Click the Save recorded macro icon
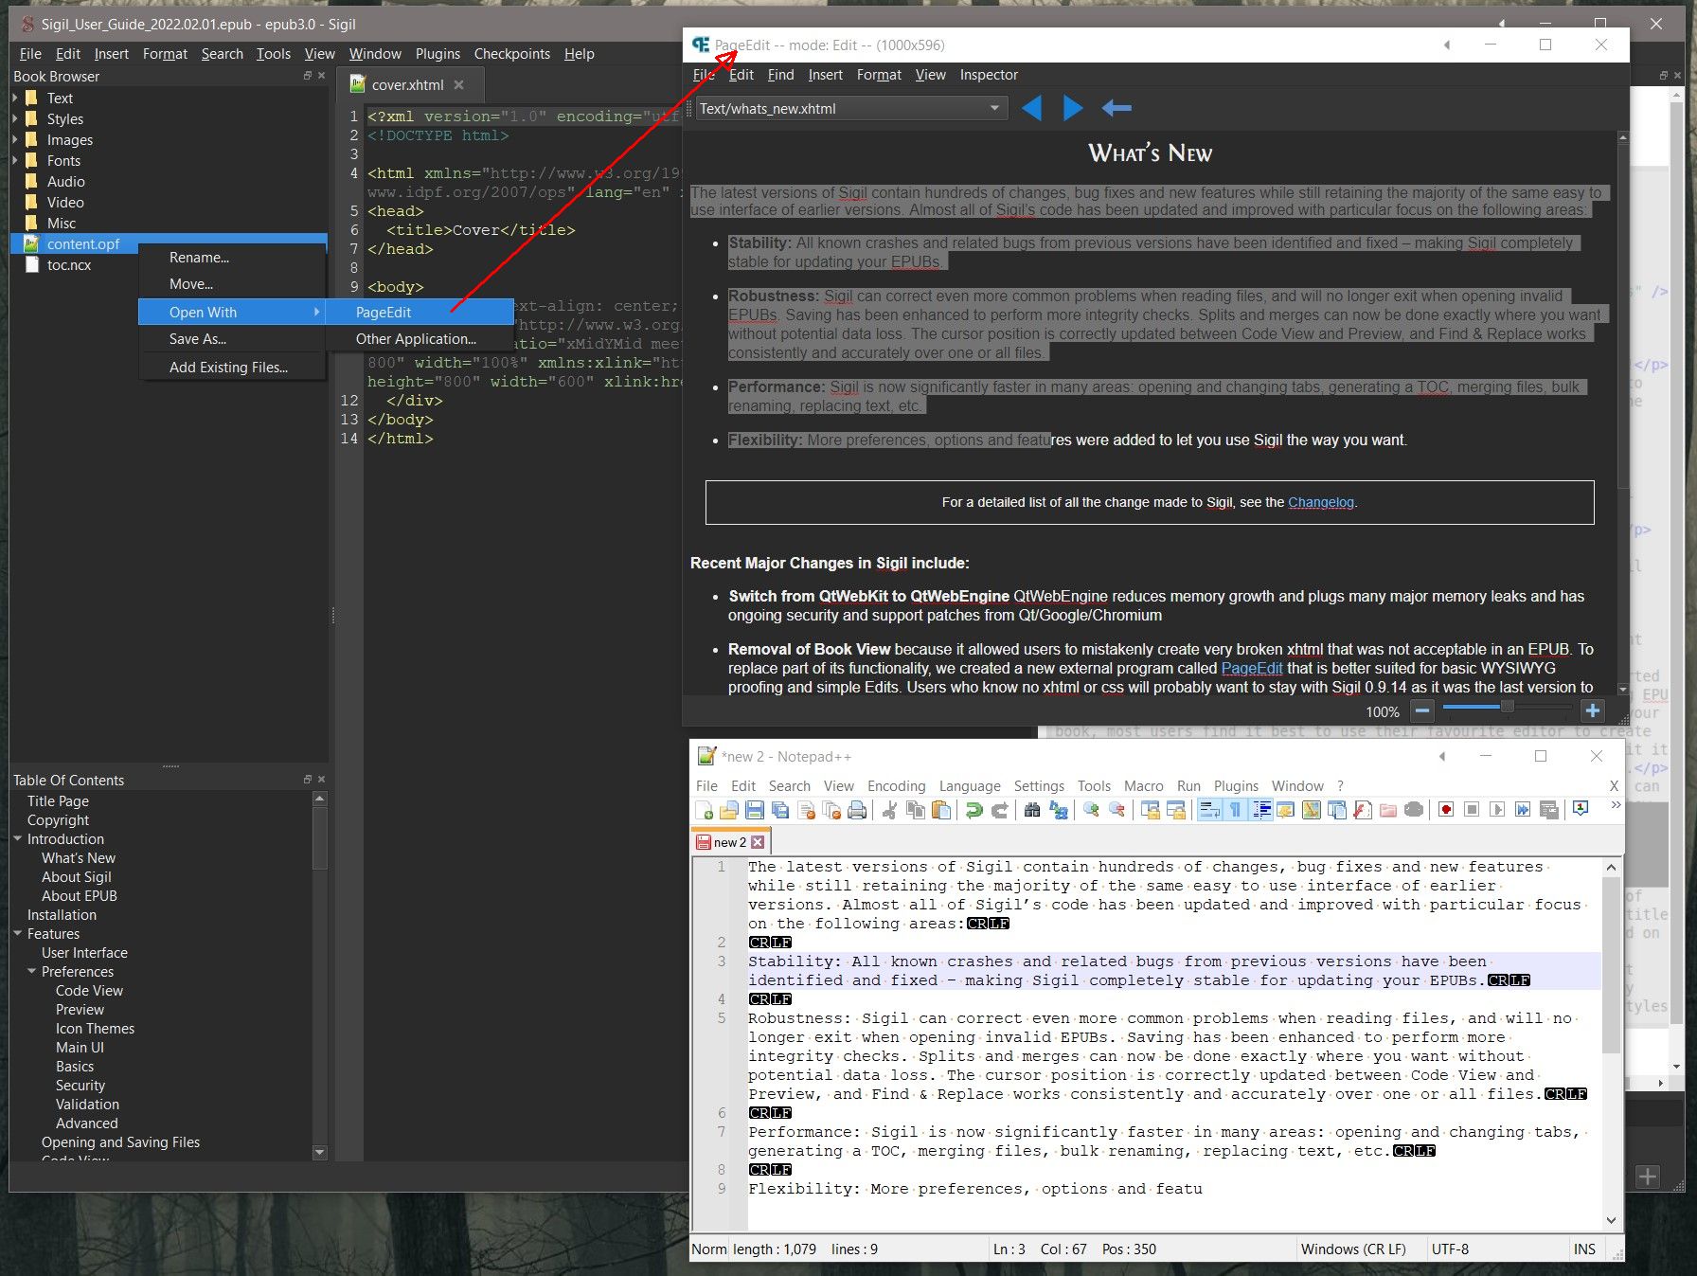This screenshot has height=1276, width=1697. pos(1549,810)
